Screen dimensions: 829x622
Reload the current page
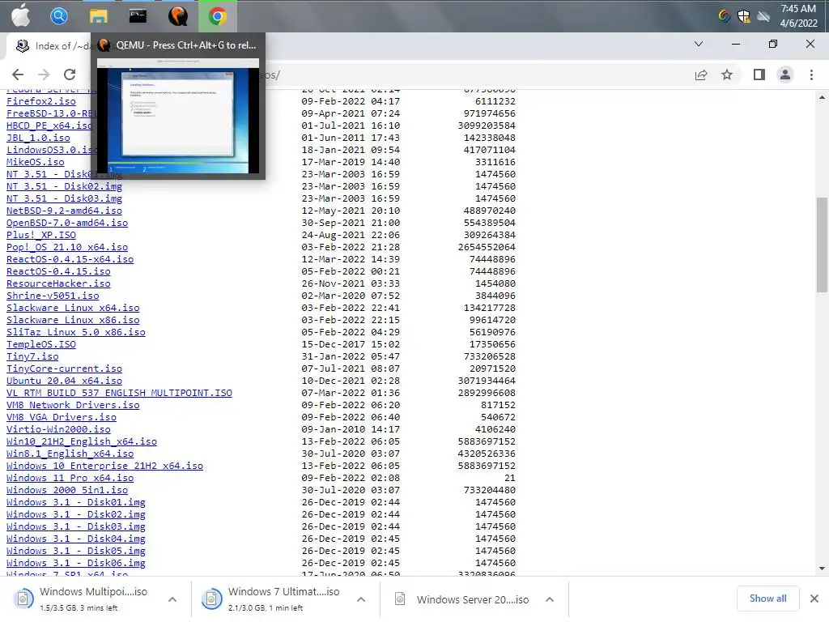coord(70,75)
